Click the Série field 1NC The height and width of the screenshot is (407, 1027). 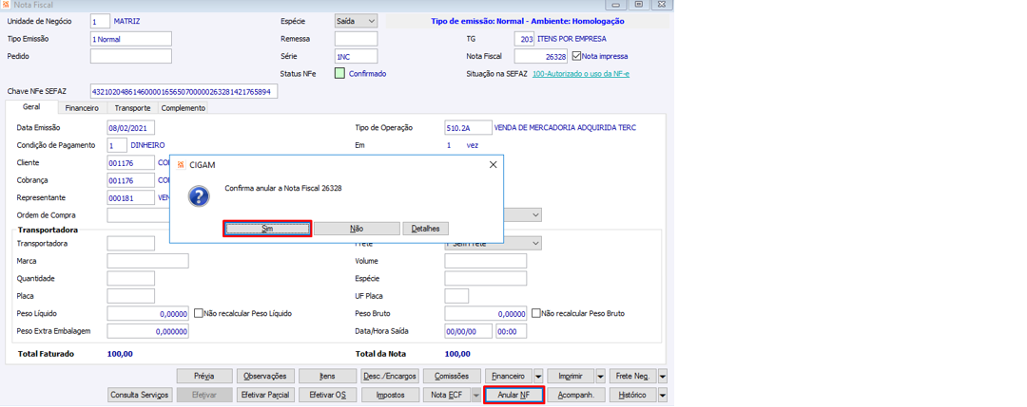point(356,56)
